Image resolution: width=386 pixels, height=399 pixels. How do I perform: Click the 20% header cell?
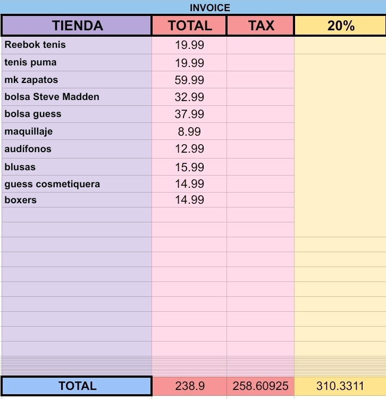340,26
